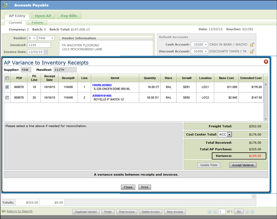Image resolution: width=277 pixels, height=219 pixels.
Task: Open the Vendor FAW dropdown
Action: 52,38
